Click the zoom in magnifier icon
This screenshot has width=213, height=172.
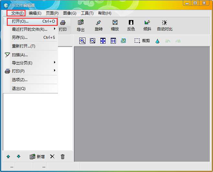tap(82, 41)
